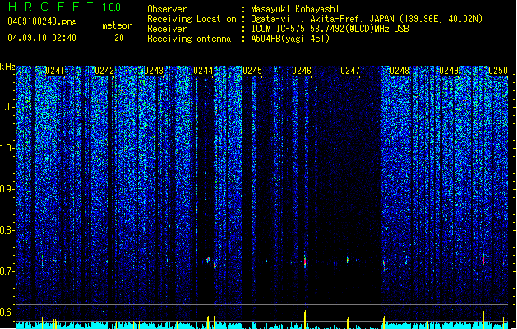The width and height of the screenshot is (517, 329).
Task: Click the timestamp 04.09.10 02:40
Action: pyautogui.click(x=42, y=38)
